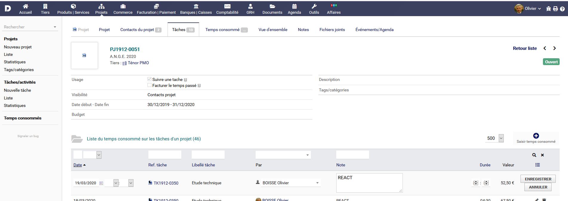Screen dimensions: 568x201
Task: Open the Affaires module
Action: (334, 9)
